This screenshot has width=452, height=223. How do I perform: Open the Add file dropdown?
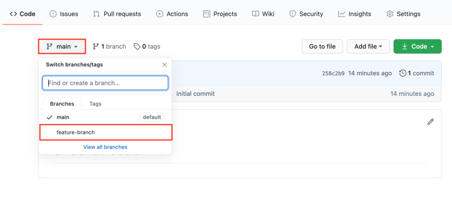[x=368, y=46]
